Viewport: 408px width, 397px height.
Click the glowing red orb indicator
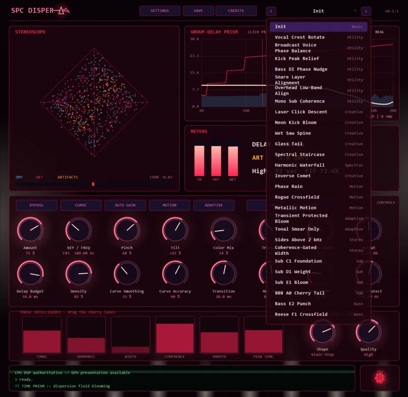click(x=380, y=378)
